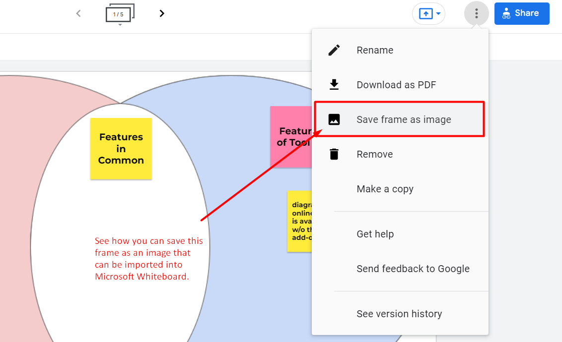The height and width of the screenshot is (342, 562).
Task: Select Save frame as image
Action: 400,119
